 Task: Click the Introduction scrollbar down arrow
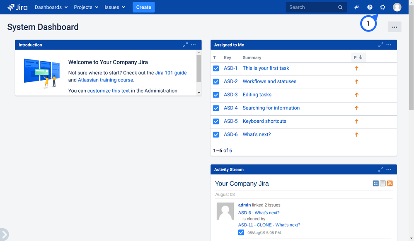click(x=199, y=93)
